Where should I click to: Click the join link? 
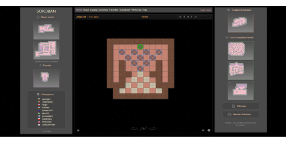pyautogui.click(x=209, y=10)
